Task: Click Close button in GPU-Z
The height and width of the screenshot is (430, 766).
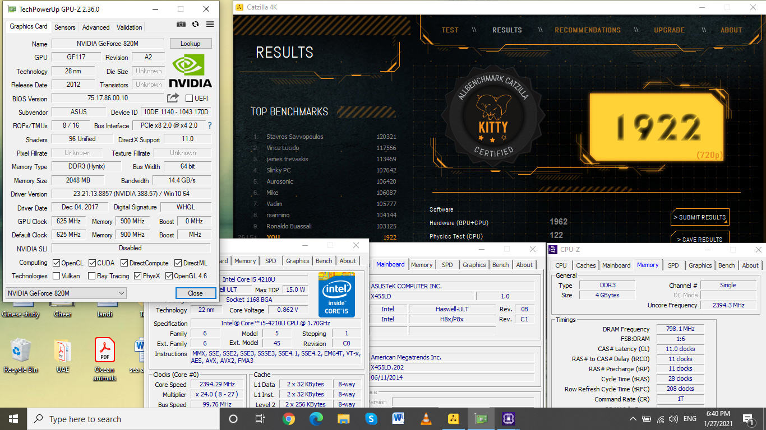Action: click(195, 293)
